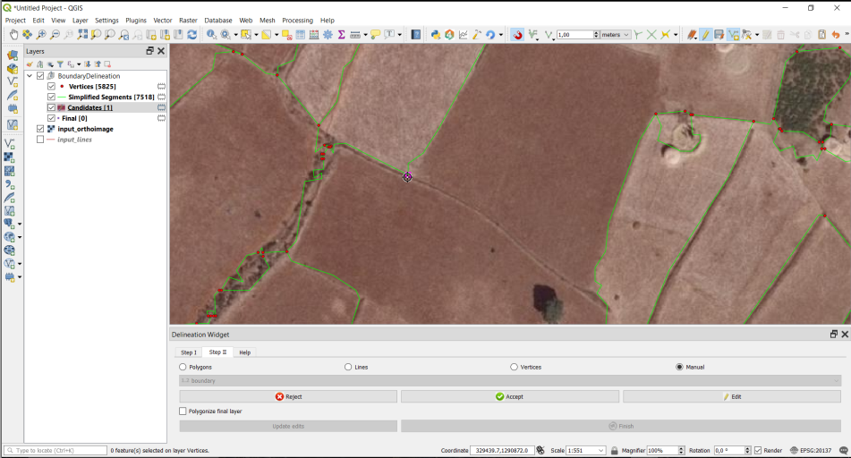Open the Python Console icon

[436, 35]
